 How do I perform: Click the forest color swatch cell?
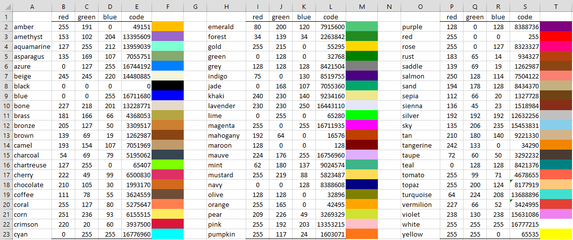pos(362,37)
